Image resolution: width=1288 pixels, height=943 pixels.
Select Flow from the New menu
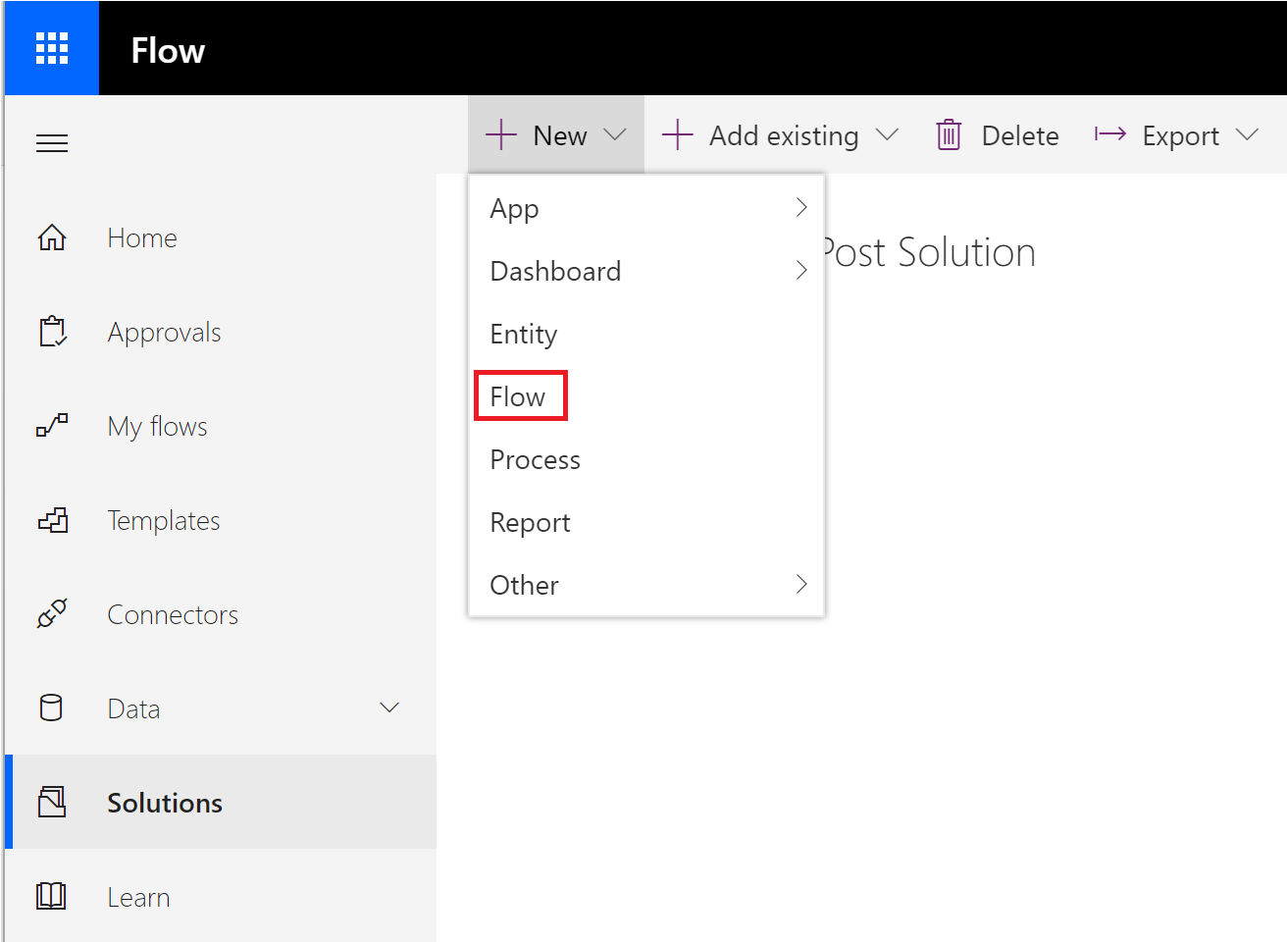(518, 396)
